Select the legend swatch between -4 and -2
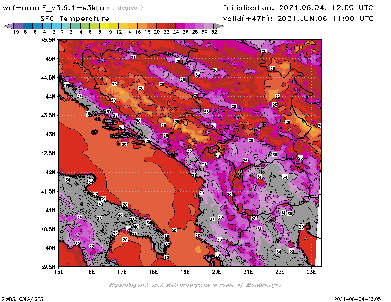This screenshot has width=391, height=302. click(x=47, y=26)
